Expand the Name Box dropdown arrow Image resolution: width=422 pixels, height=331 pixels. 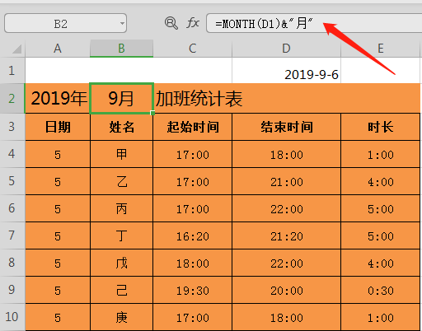(x=122, y=23)
